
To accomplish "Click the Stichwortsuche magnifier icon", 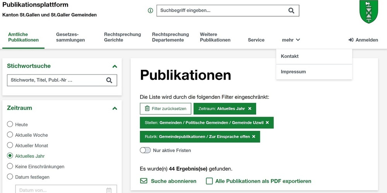I will (109, 80).
